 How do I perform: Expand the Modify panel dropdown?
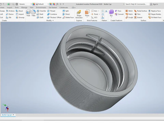53,20
